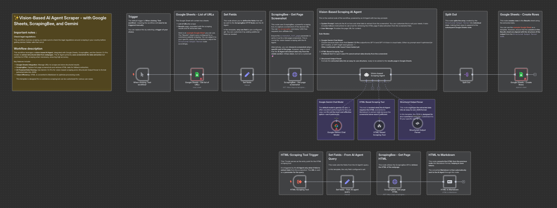Click the warning triangle on Create Rows node
557x208 pixels.
(x=525, y=79)
